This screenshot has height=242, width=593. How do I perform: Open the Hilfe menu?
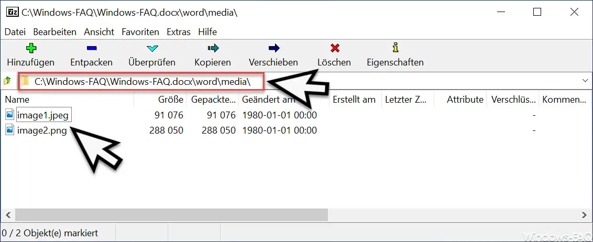[207, 32]
